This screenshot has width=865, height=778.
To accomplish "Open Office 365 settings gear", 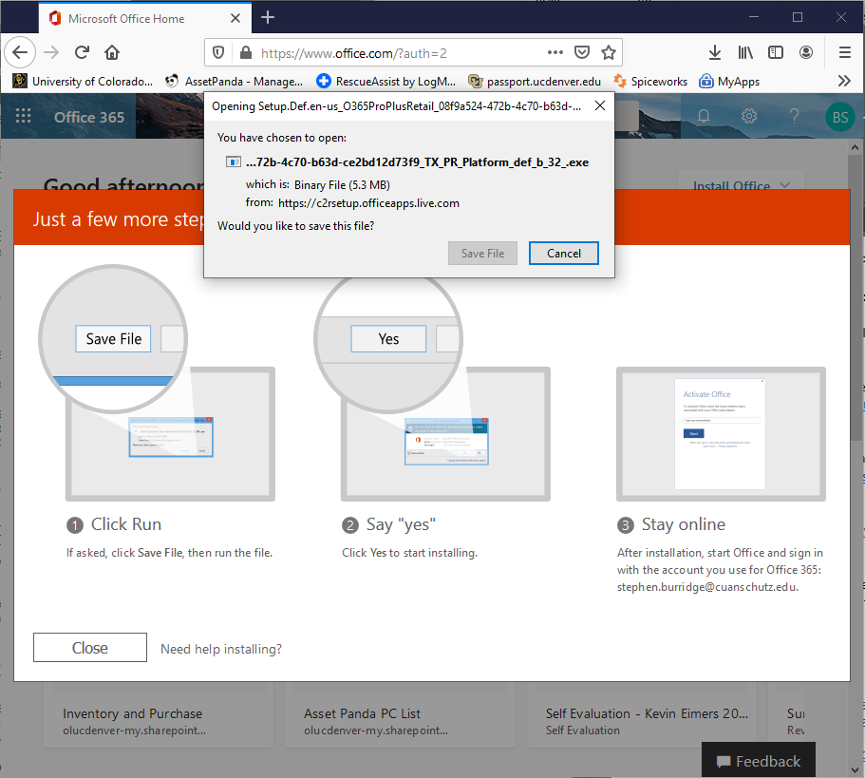I will (749, 116).
